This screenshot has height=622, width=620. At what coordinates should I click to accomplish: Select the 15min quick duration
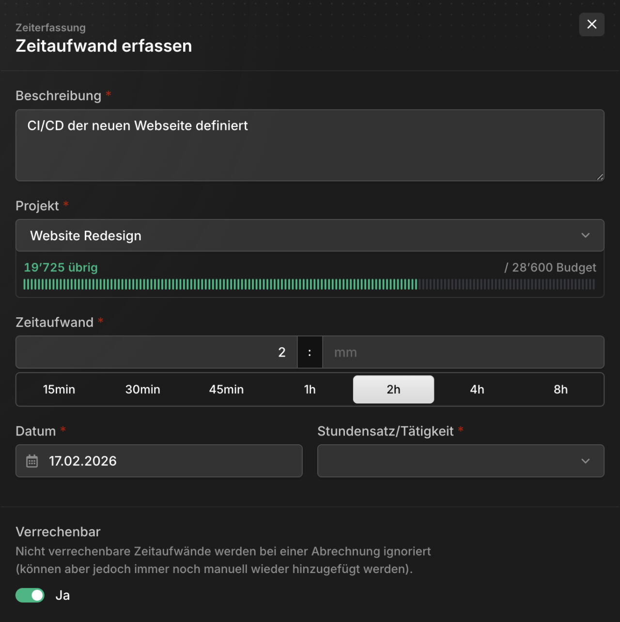click(x=59, y=389)
